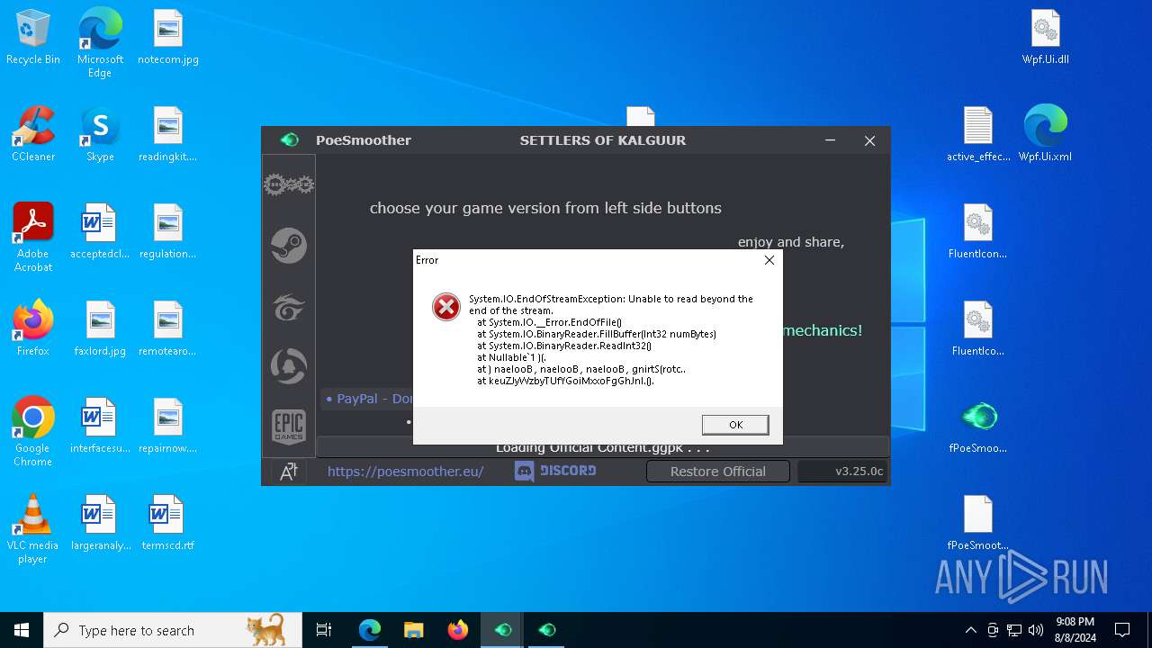This screenshot has width=1152, height=648.
Task: Select the fPoeSmoot blank file icon
Action: pyautogui.click(x=978, y=524)
